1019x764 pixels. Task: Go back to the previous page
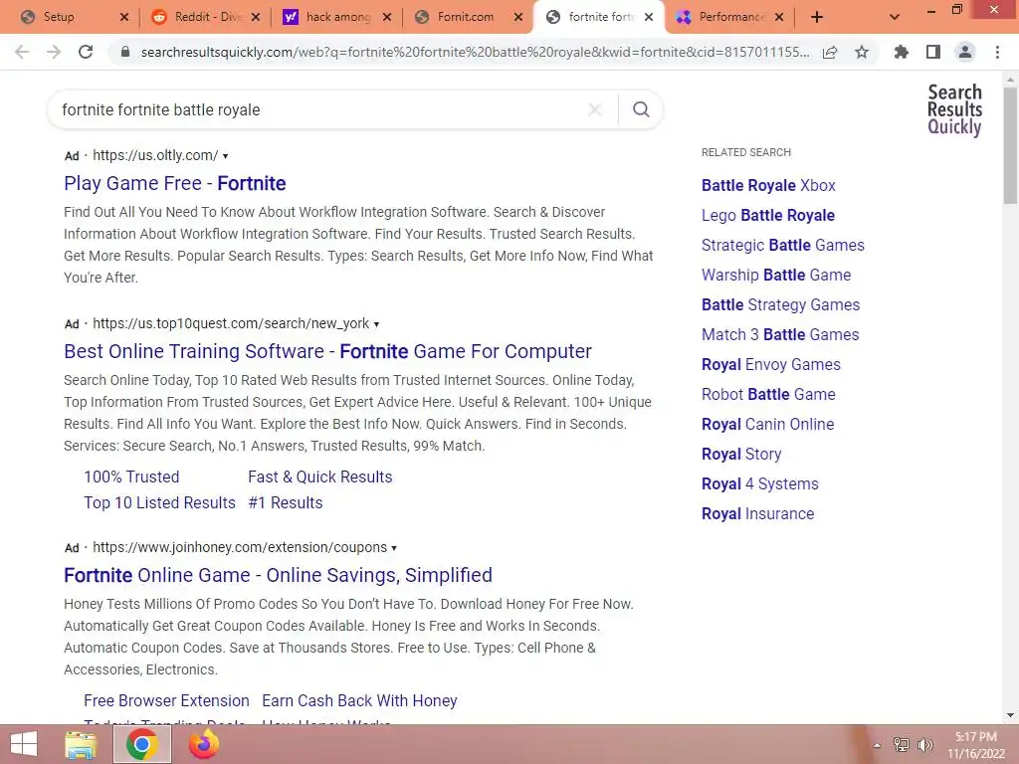coord(22,53)
